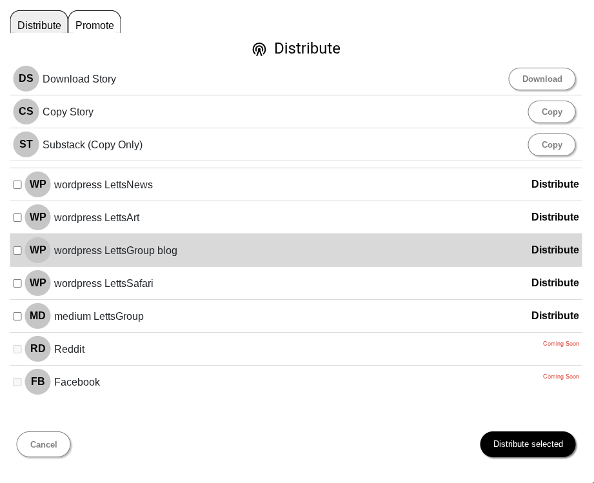Click Distribute link for wordpress LettsSafari
Screen dimensions: 594x483
[x=555, y=283]
